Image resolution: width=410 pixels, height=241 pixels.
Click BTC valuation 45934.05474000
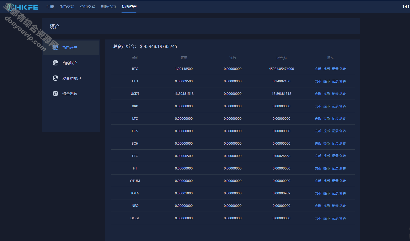[282, 69]
